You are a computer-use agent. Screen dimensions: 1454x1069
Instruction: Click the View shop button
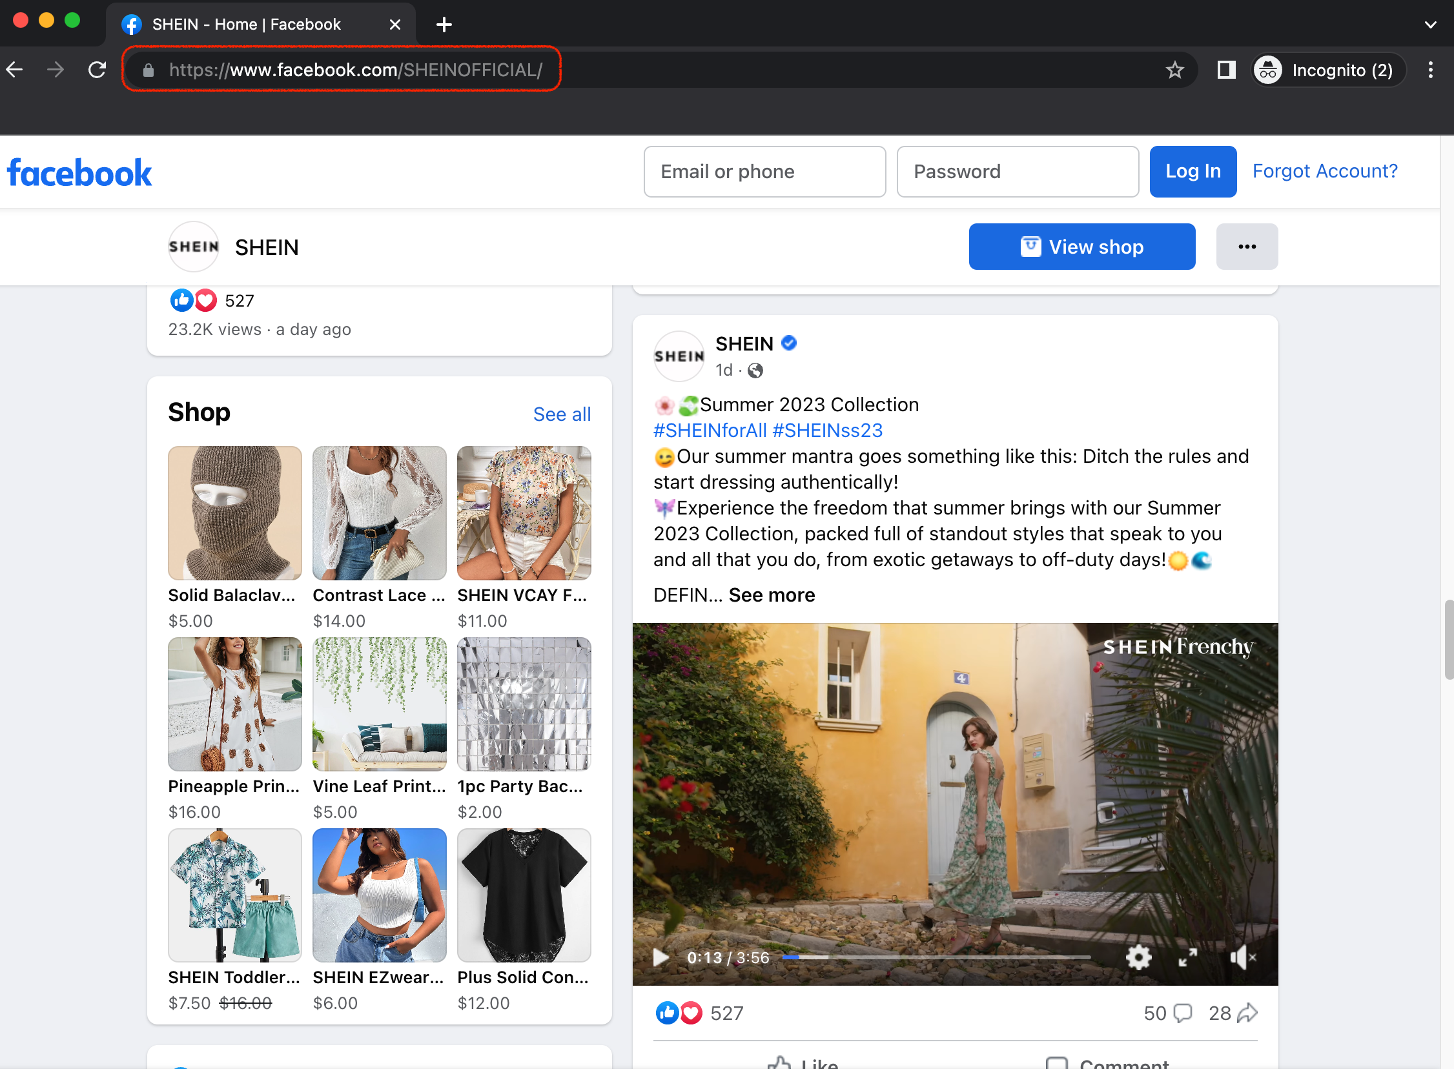click(1082, 247)
